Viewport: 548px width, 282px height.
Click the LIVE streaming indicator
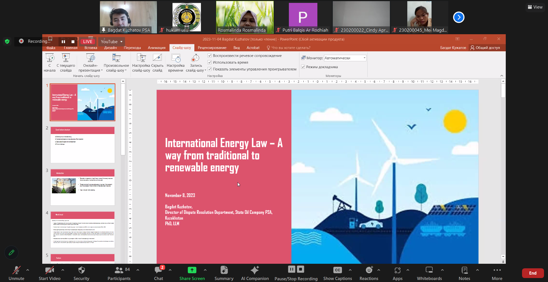88,42
